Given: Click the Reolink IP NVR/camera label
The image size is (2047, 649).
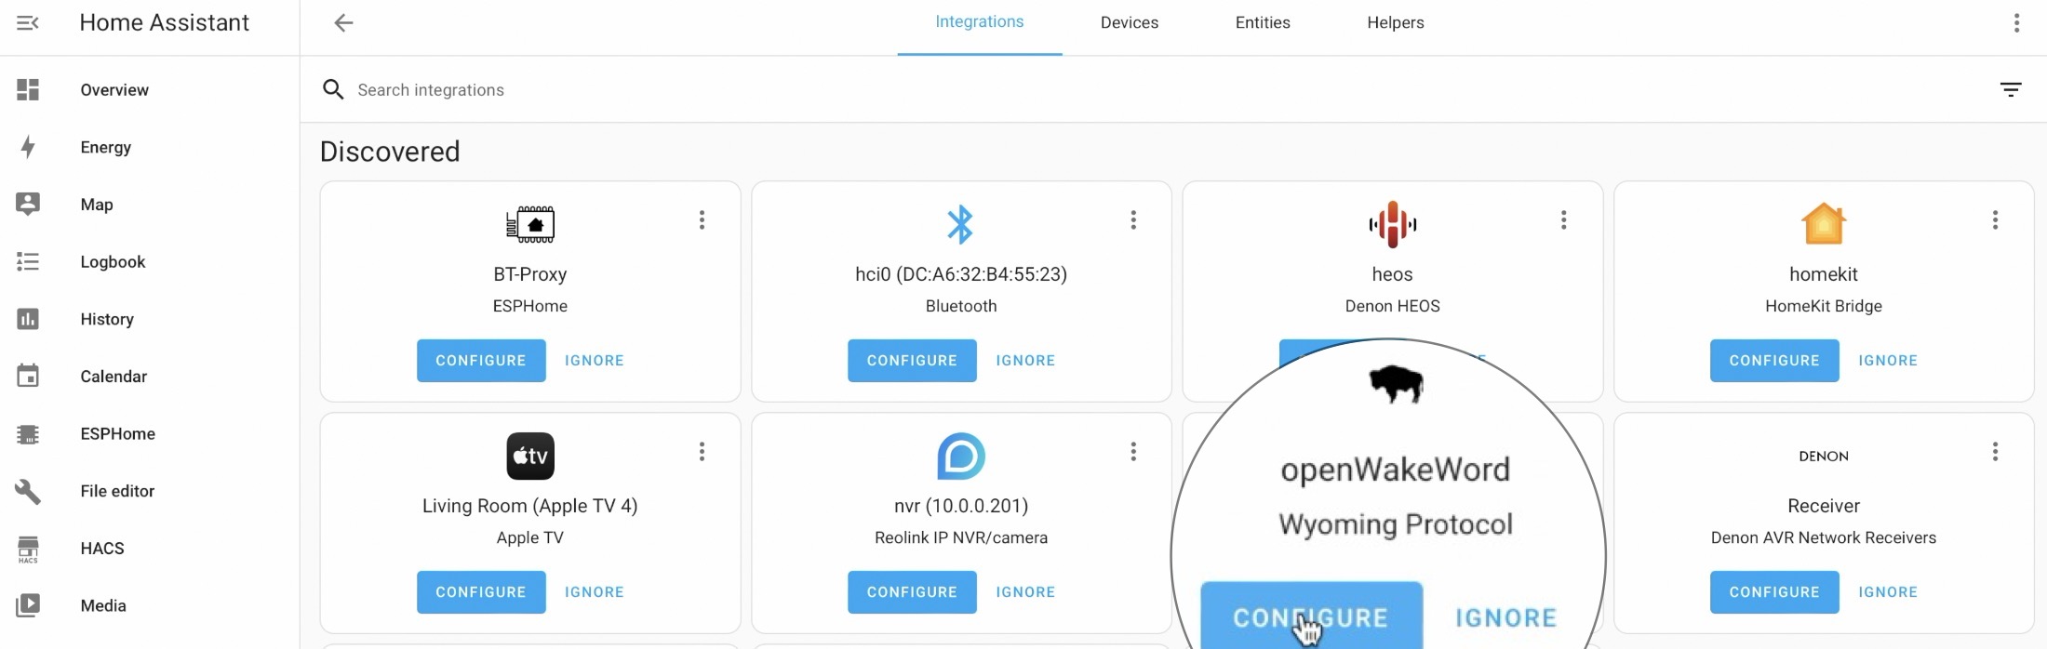Looking at the screenshot, I should tap(961, 537).
